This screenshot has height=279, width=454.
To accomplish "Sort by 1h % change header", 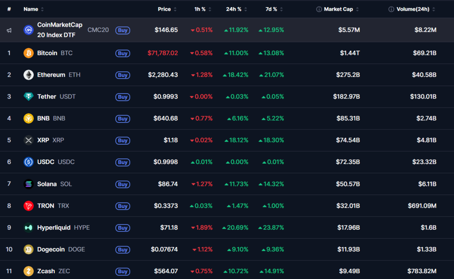I will 202,9.
